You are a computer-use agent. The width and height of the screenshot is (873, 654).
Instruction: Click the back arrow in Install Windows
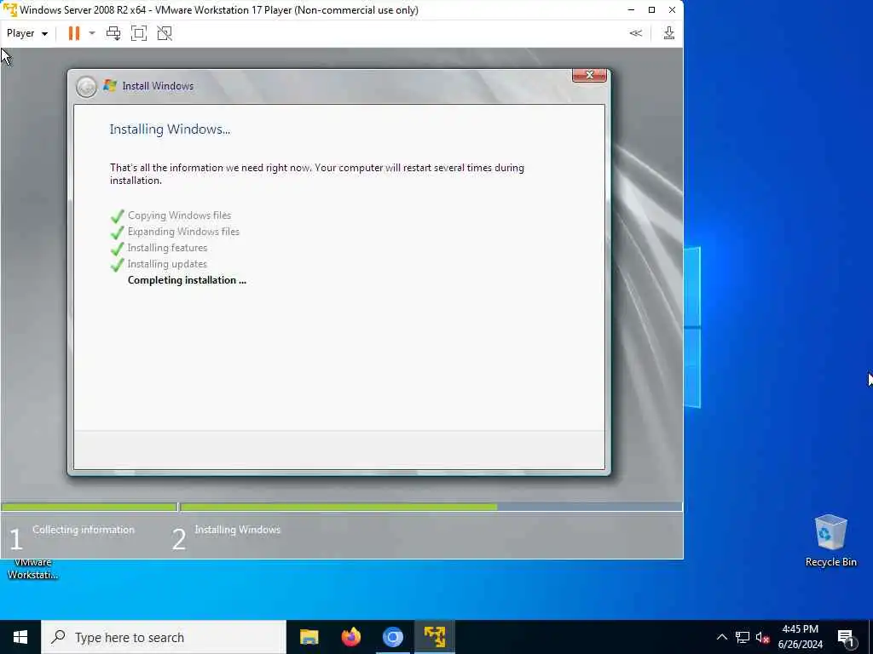click(x=86, y=87)
